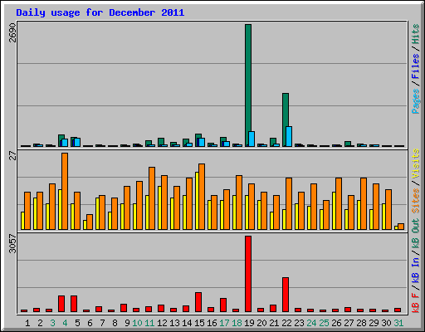Click green day label 24 on the x-axis
The image size is (425, 332).
[311, 323]
